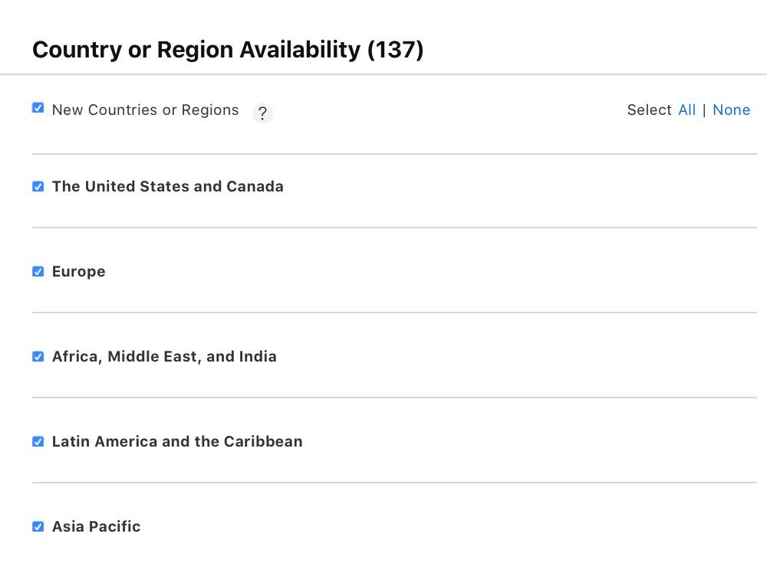Toggle Latin America and the Caribbean checkbox
The height and width of the screenshot is (573, 767).
(x=38, y=441)
